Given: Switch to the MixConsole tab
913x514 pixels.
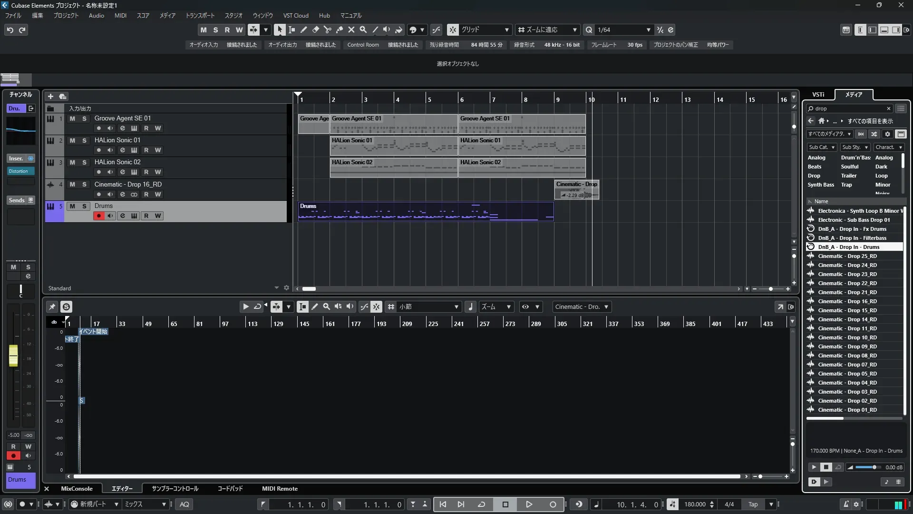Looking at the screenshot, I should (77, 488).
